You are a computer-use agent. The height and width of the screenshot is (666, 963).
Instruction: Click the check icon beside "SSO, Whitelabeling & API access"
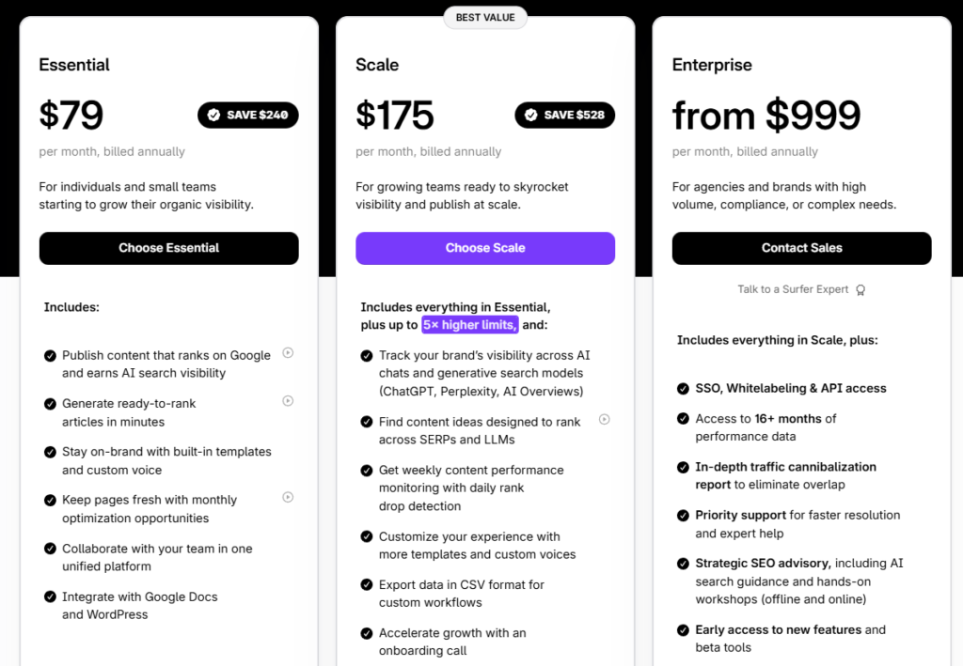tap(683, 388)
